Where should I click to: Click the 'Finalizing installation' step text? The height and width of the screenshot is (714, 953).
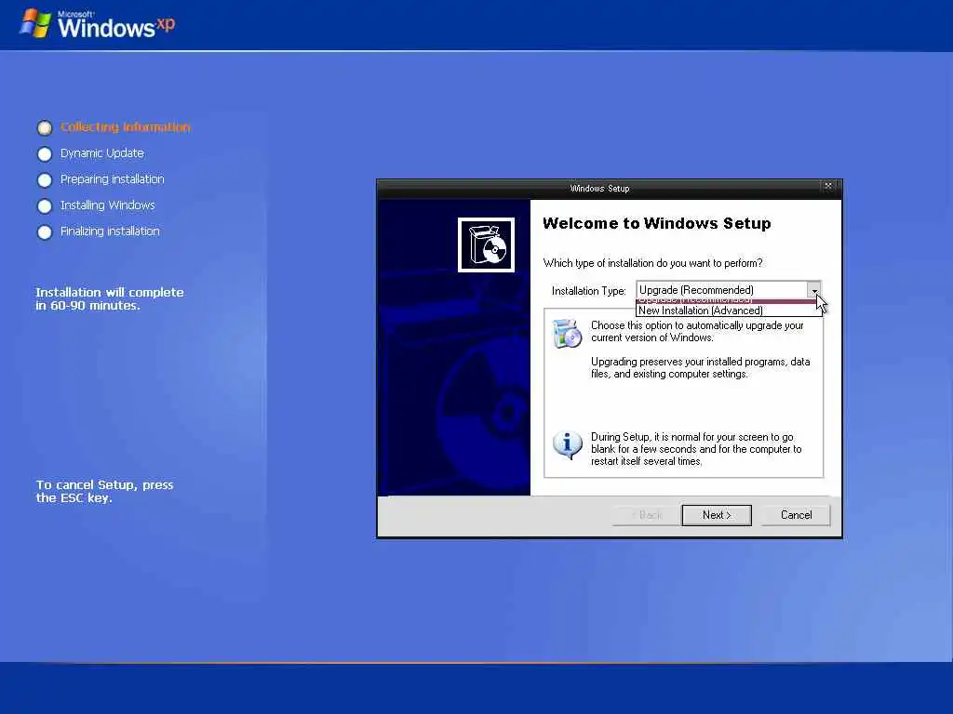click(110, 231)
